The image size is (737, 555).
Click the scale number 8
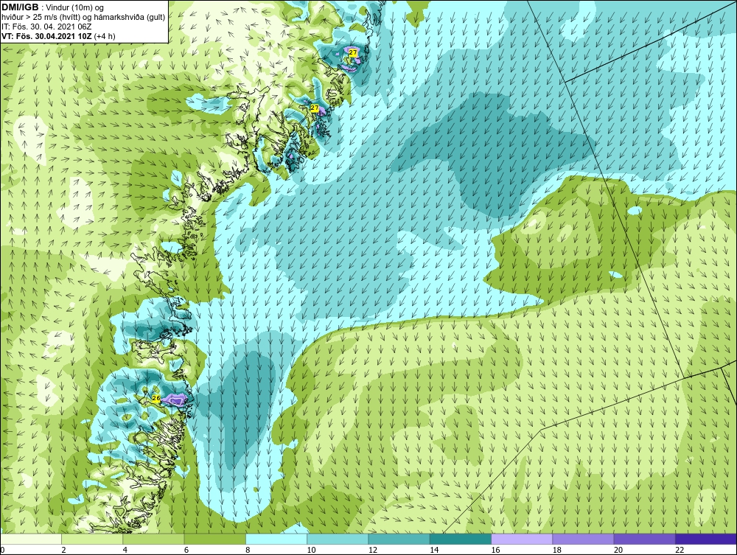pyautogui.click(x=248, y=551)
